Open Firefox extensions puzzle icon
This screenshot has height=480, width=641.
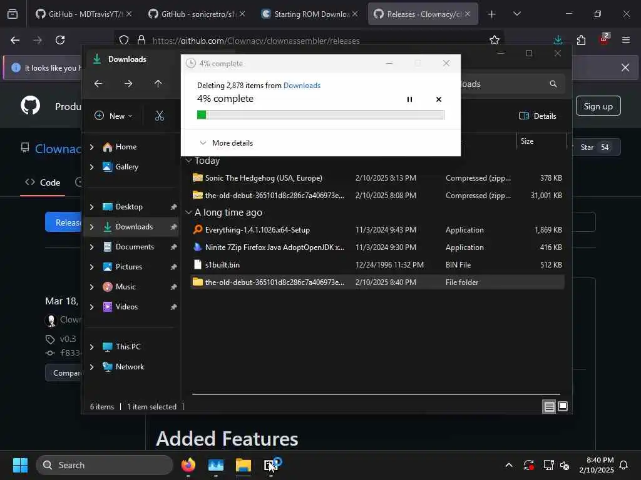pos(581,40)
